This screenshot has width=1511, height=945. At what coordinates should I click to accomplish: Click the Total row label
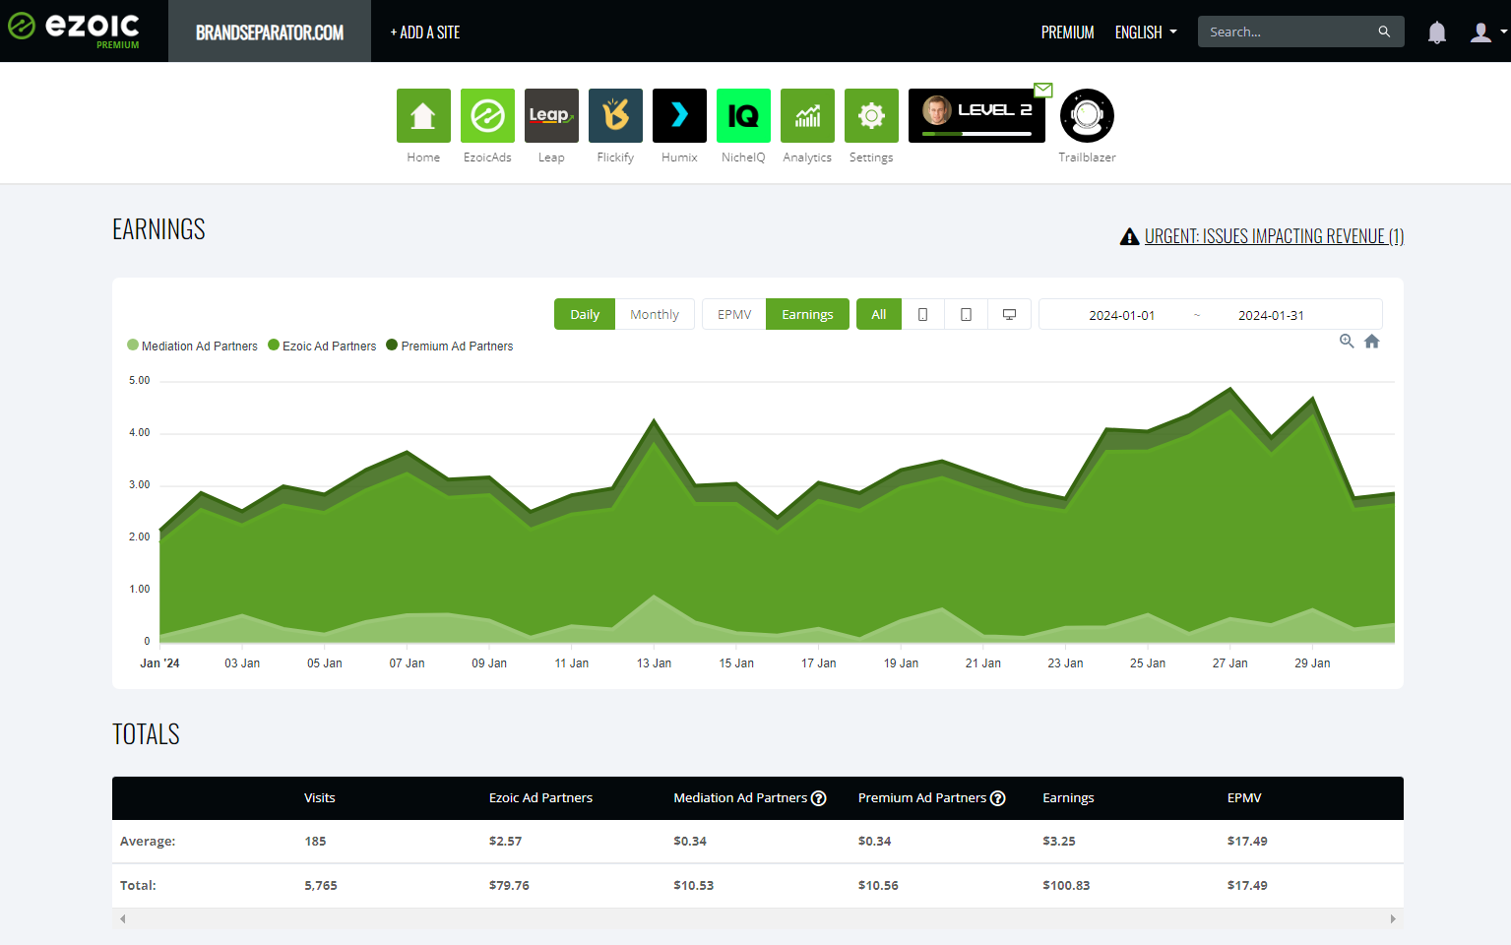point(138,885)
